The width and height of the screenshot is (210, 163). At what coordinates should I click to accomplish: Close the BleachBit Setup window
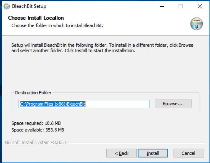click(200, 6)
